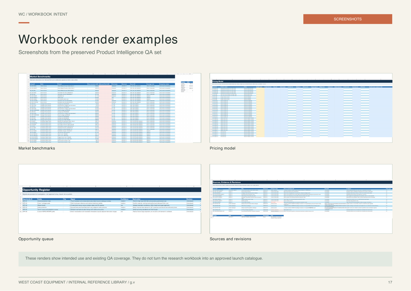The width and height of the screenshot is (411, 291).
Task: Click the 'Opportunity queue' caption
Action: coord(36,239)
